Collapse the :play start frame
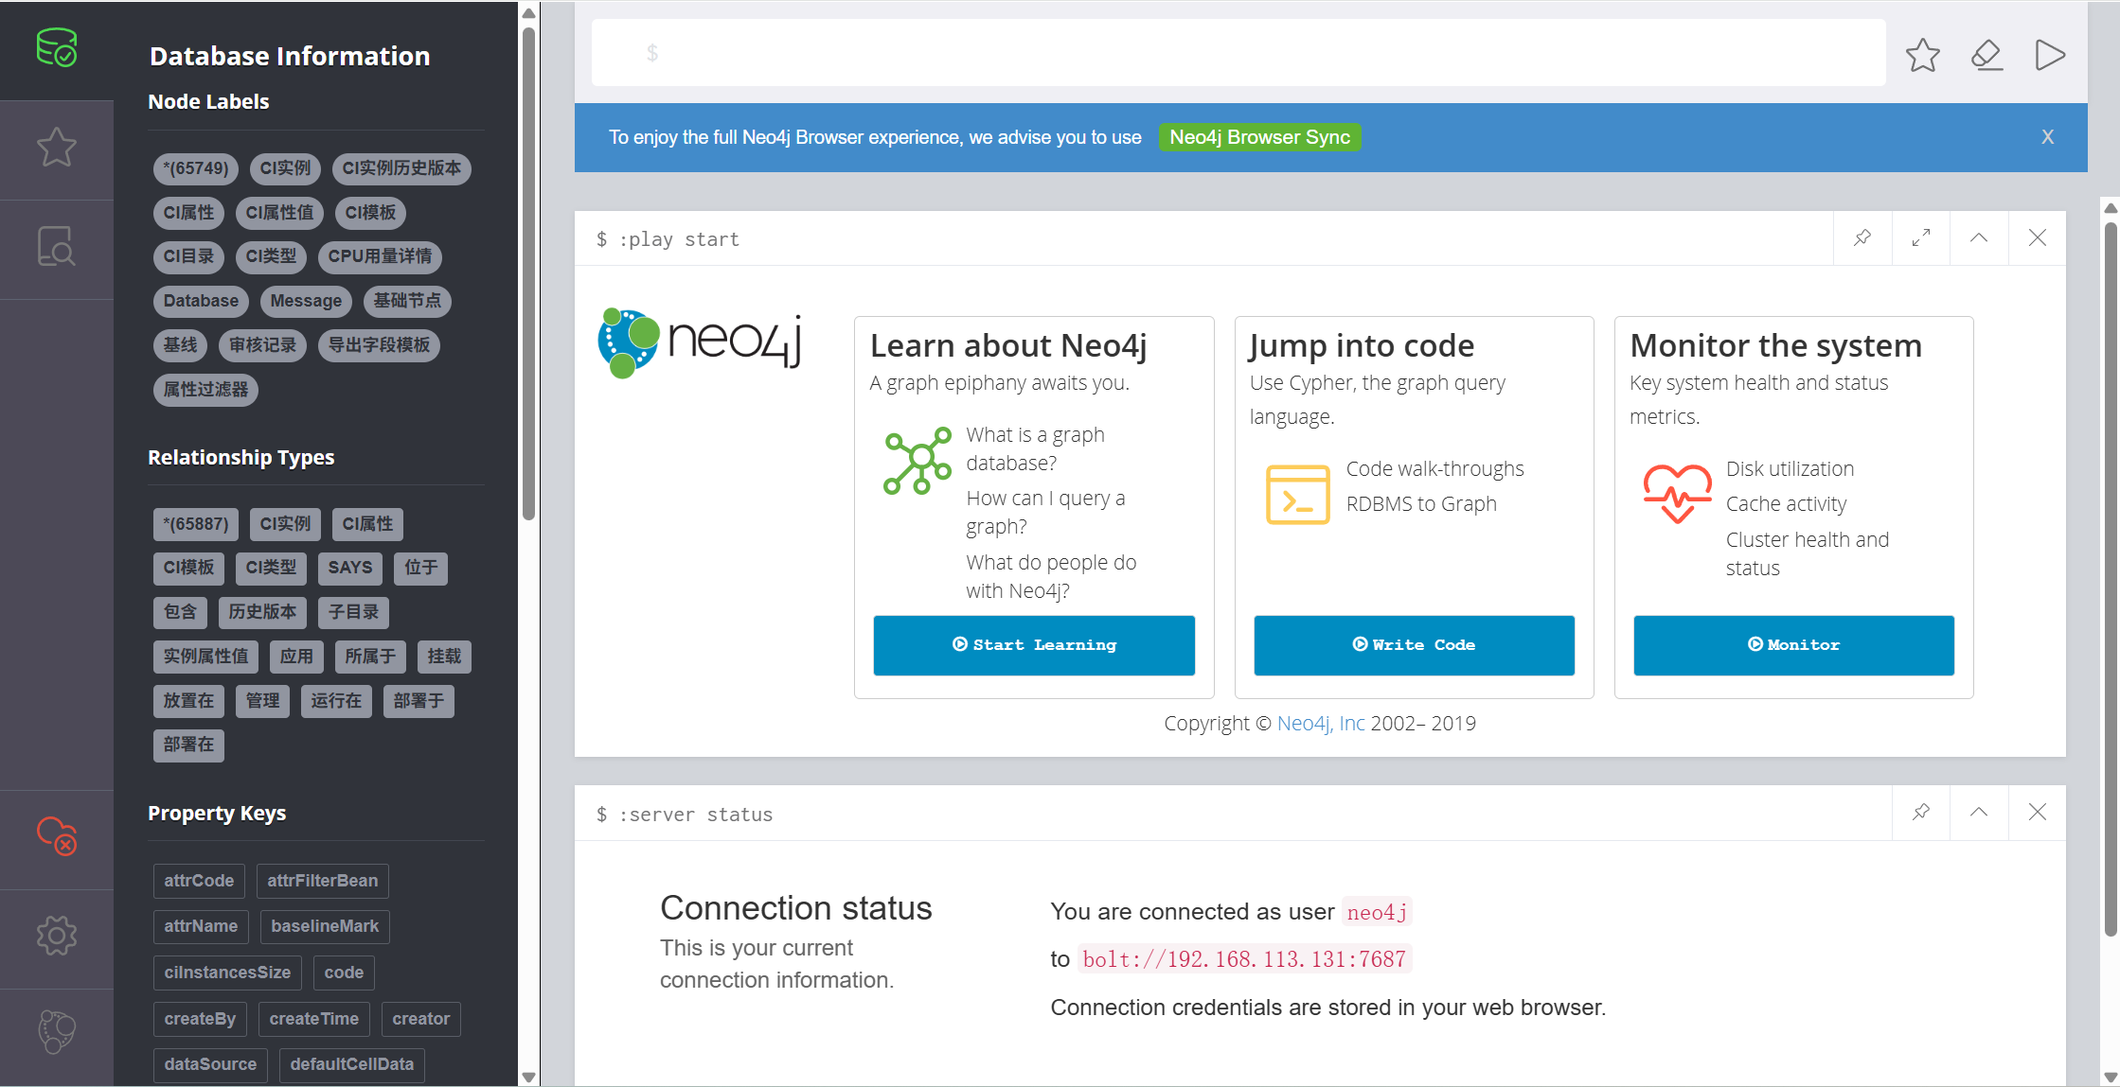 [x=1979, y=237]
